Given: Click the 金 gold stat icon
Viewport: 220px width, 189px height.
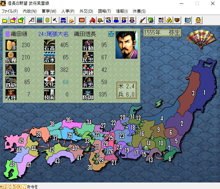Looking at the screenshot, I should tap(11, 45).
